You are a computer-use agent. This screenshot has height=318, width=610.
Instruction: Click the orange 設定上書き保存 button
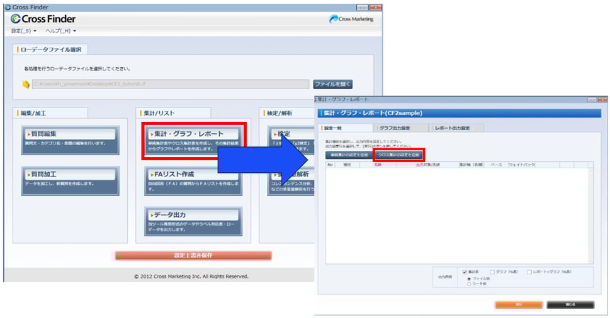[193, 256]
